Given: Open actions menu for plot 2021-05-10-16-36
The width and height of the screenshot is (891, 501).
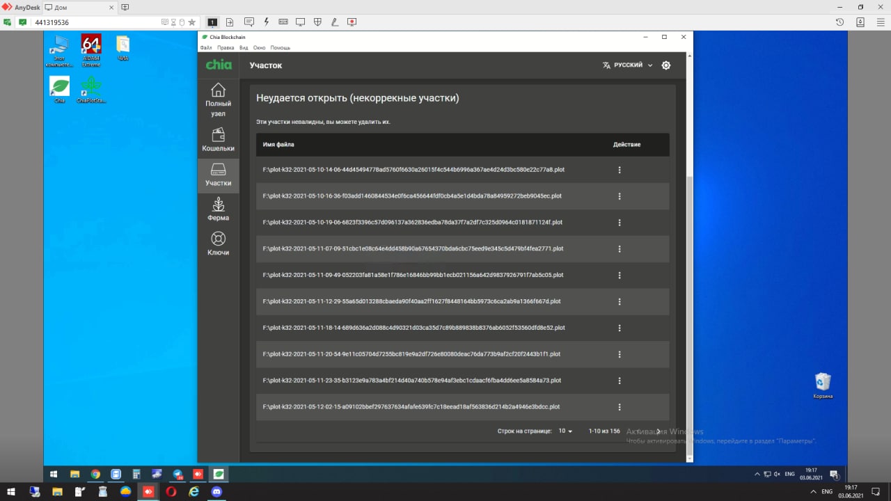Looking at the screenshot, I should 620,196.
